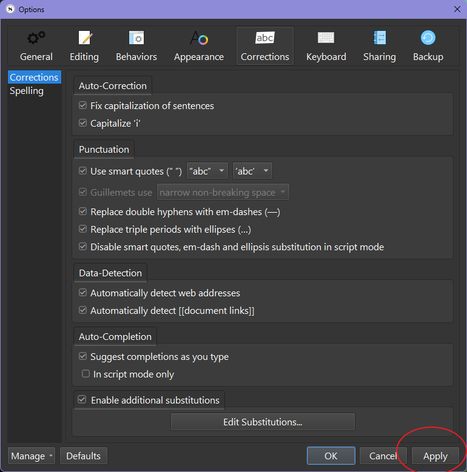Open the Behaviors options icon

coord(136,39)
